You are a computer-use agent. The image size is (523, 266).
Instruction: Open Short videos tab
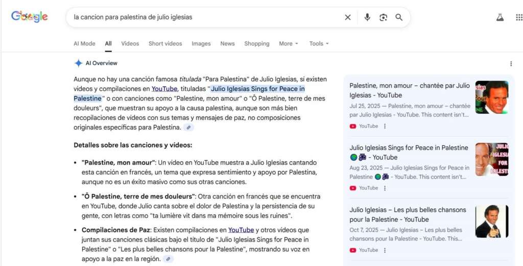pos(165,44)
